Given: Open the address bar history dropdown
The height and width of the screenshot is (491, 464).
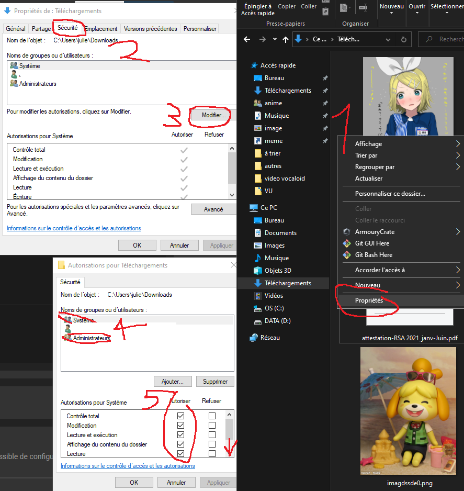Looking at the screenshot, I should pos(389,39).
